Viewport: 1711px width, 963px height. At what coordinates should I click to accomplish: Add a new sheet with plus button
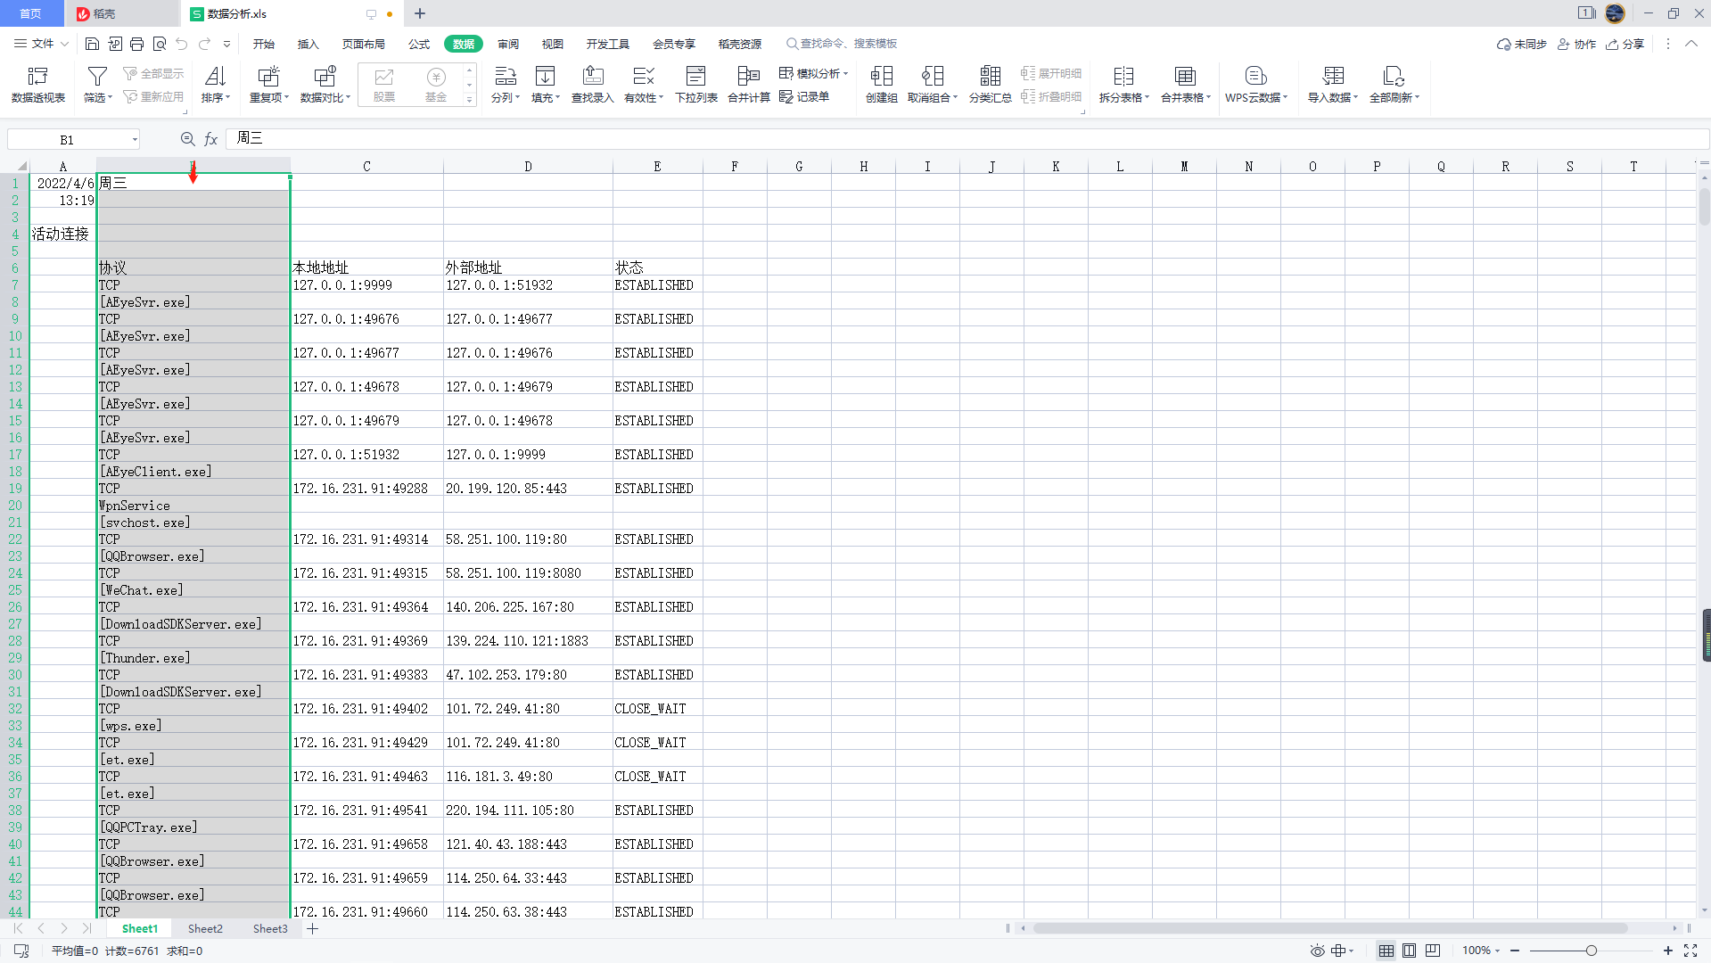click(313, 929)
